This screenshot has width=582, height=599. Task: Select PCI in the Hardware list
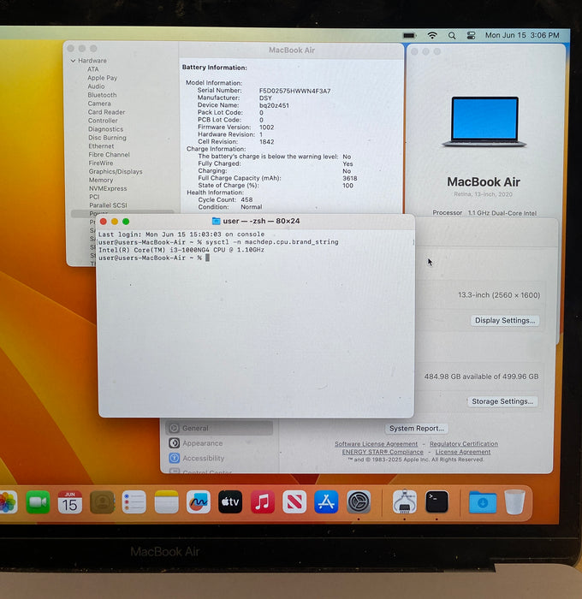point(94,197)
